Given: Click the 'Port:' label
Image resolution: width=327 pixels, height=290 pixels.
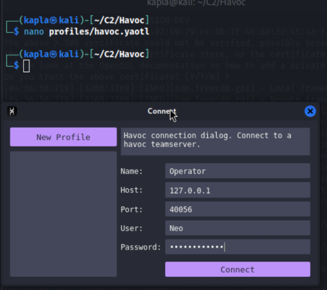Looking at the screenshot, I should 131,209.
